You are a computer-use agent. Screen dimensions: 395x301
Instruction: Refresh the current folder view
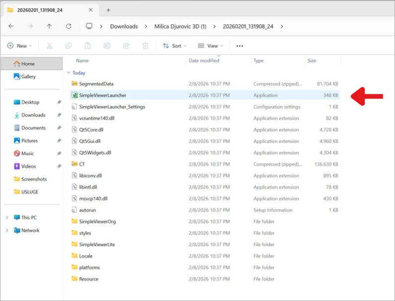coord(69,26)
